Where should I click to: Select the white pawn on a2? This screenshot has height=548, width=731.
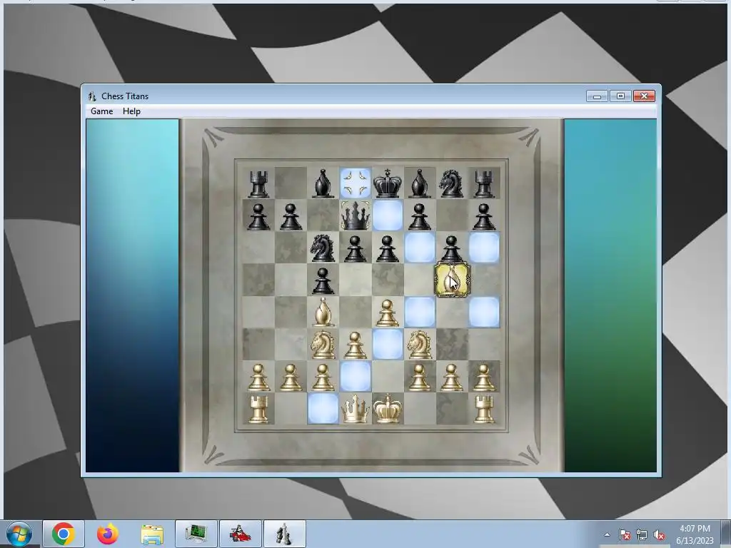[x=258, y=377]
